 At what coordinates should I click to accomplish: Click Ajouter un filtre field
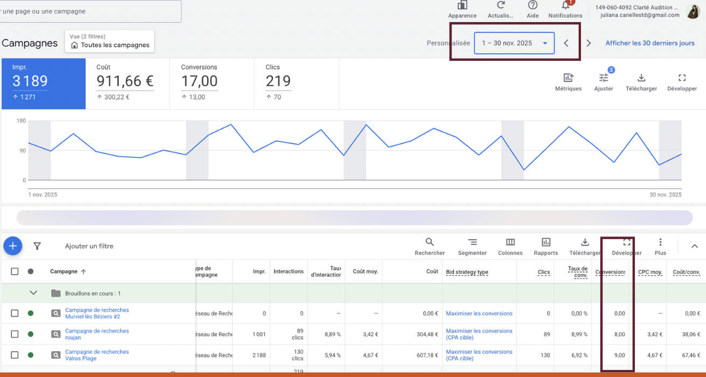click(89, 246)
